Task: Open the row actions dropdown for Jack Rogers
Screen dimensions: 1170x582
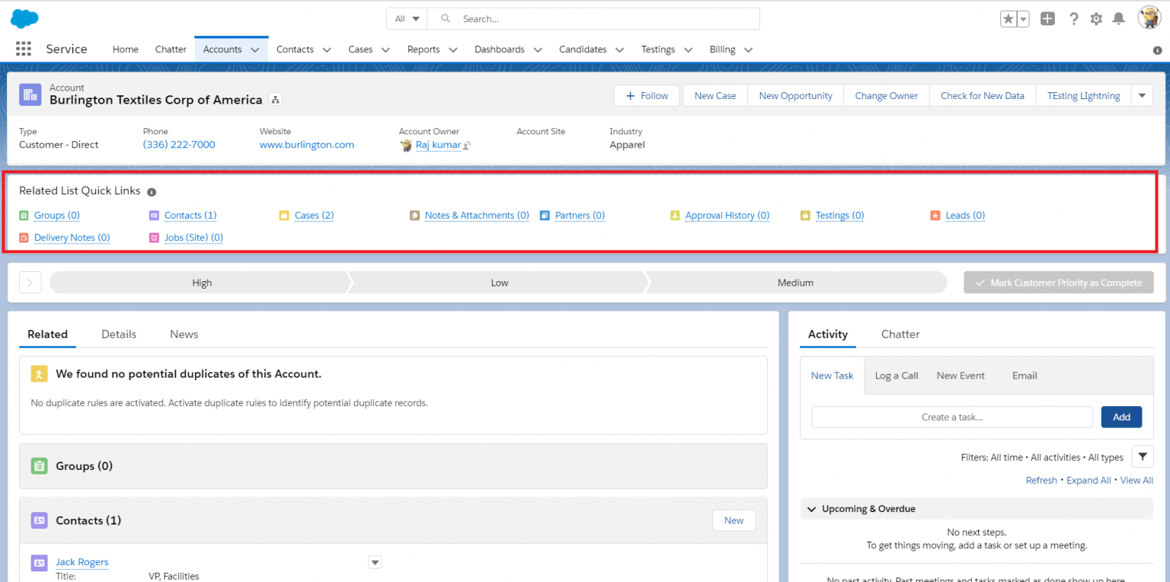Action: coord(374,561)
